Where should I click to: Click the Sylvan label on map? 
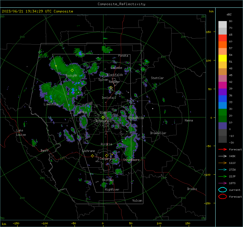pos(103,80)
